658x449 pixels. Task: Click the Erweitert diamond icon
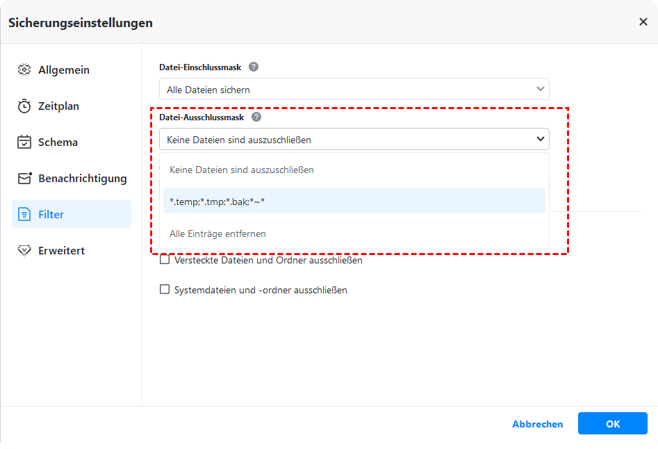pos(24,251)
